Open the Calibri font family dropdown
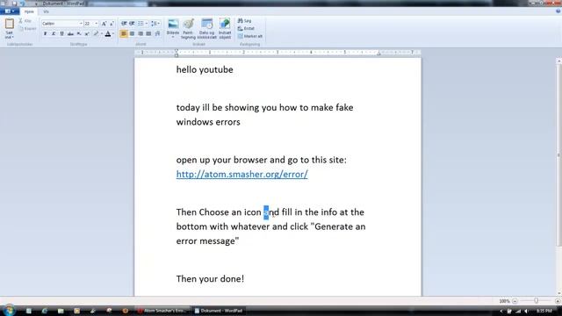 pyautogui.click(x=81, y=24)
